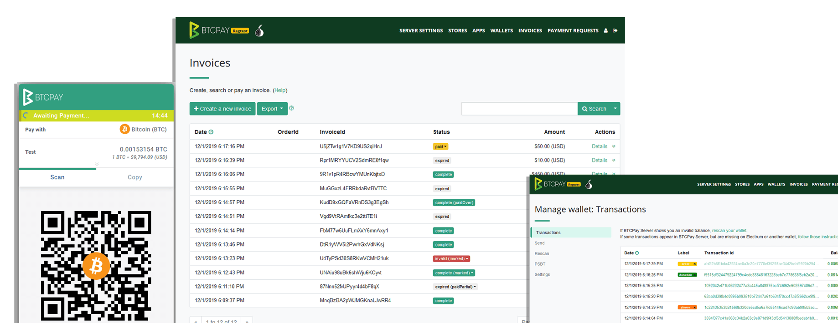The width and height of the screenshot is (838, 323).
Task: Click the BTCPay logo in the wallet Transactions window
Action: 550,184
